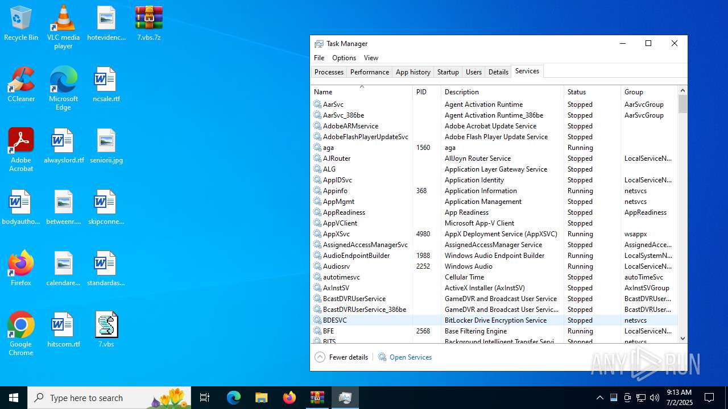Select seniorii.jpg image icon
The width and height of the screenshot is (728, 409).
pos(106,147)
